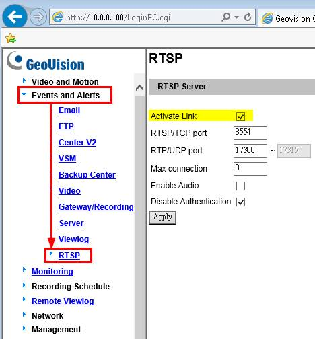315x339 pixels.
Task: Collapse the Events and Alerts section
Action: [65, 96]
